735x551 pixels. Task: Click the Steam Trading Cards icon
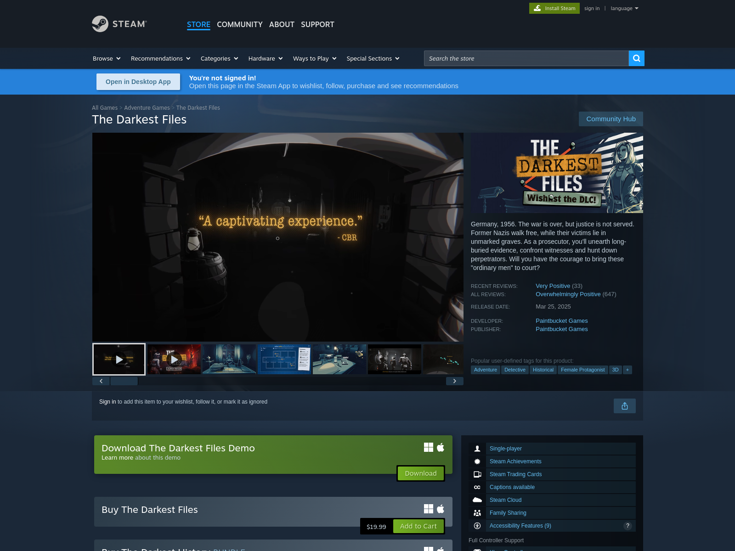click(x=477, y=474)
